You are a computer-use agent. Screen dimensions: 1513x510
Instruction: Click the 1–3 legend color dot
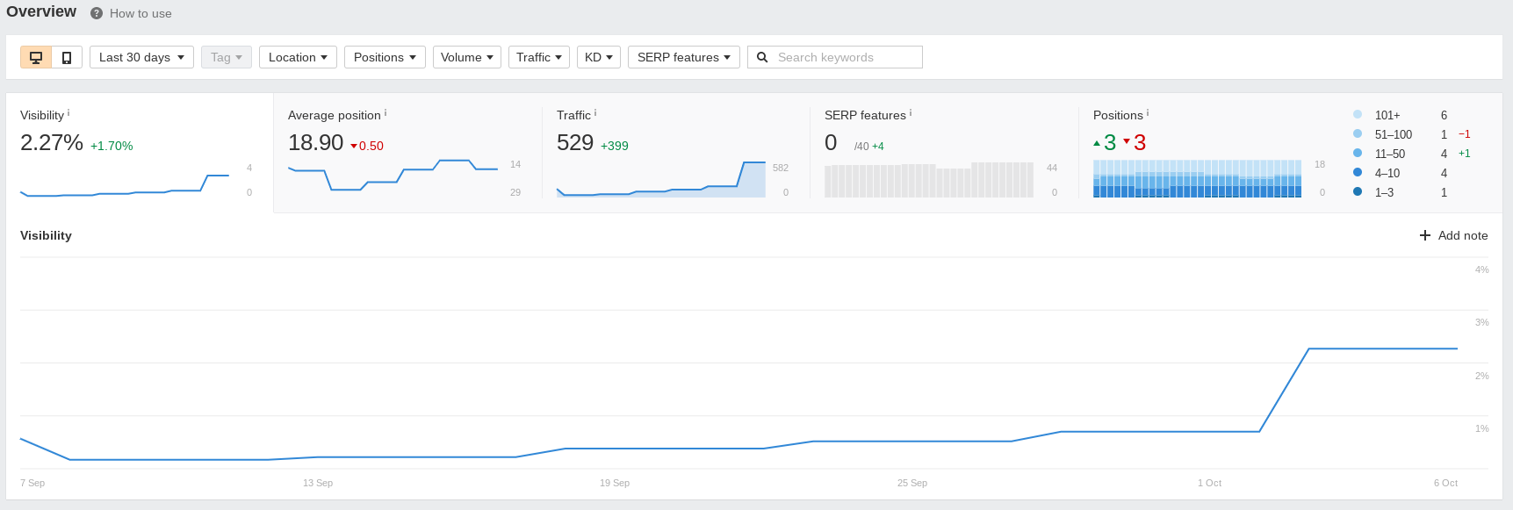coord(1358,191)
